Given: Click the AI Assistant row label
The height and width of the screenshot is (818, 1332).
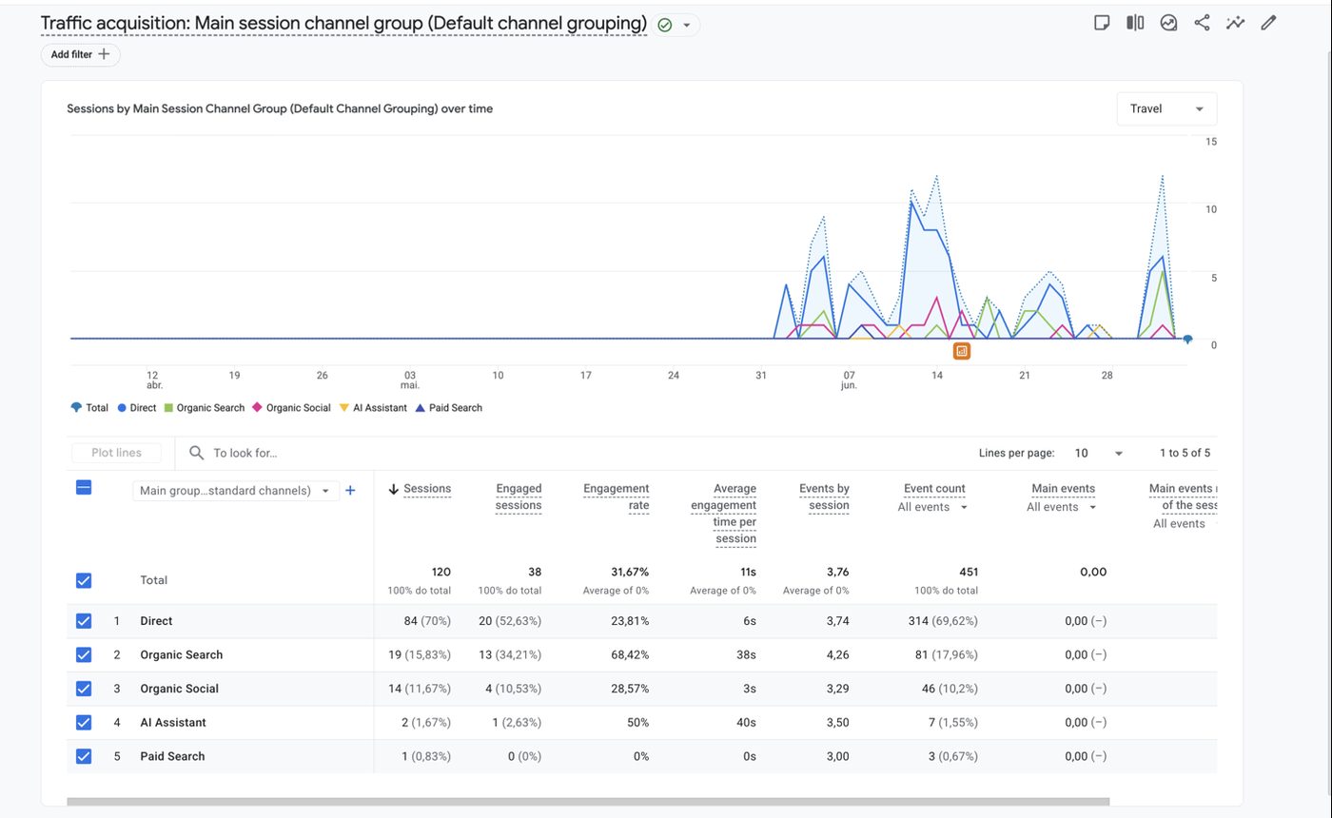Looking at the screenshot, I should pyautogui.click(x=173, y=722).
